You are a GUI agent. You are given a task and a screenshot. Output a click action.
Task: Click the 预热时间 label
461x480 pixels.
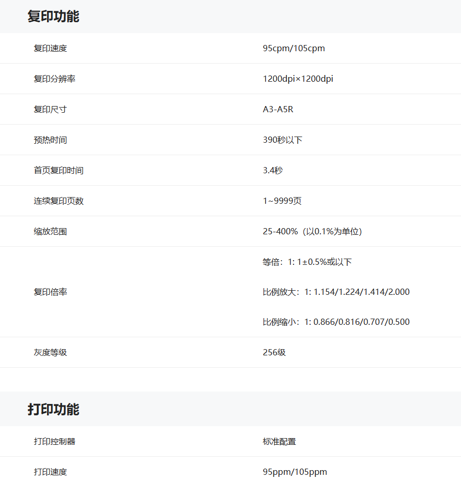[50, 140]
